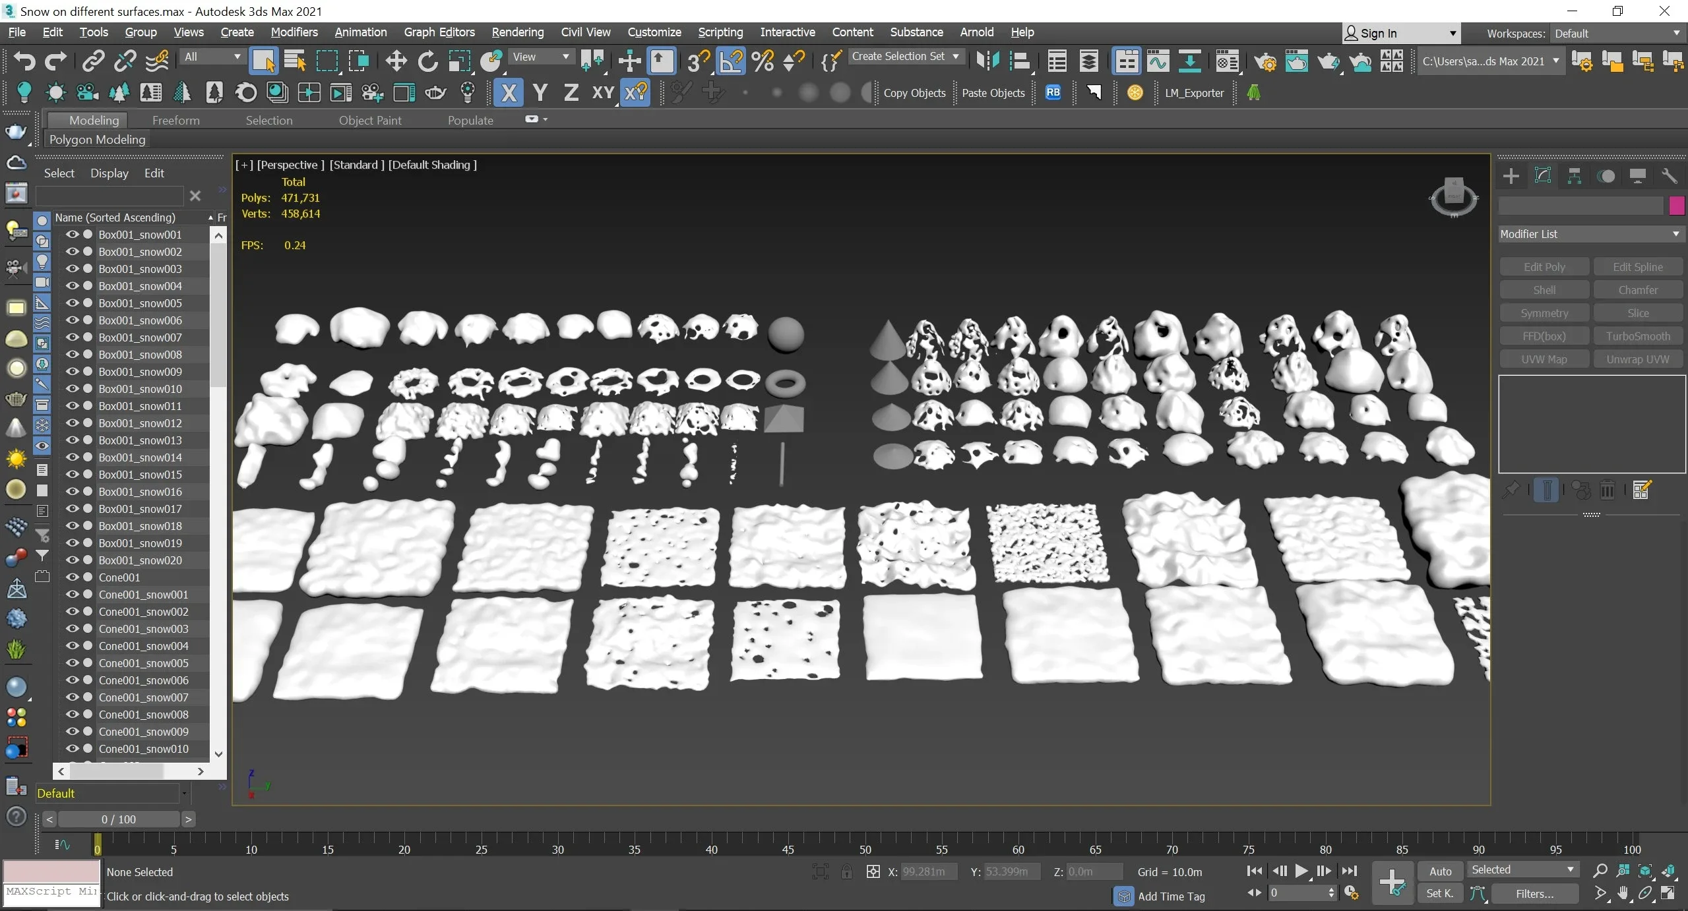Activate the Select and Uniform Scale tool
Image resolution: width=1688 pixels, height=911 pixels.
click(x=460, y=61)
